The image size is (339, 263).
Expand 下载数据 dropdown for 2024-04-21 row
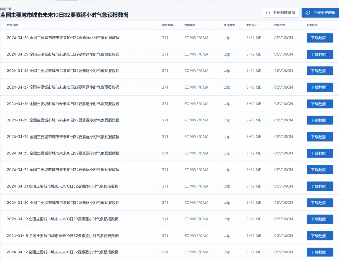[x=320, y=186]
